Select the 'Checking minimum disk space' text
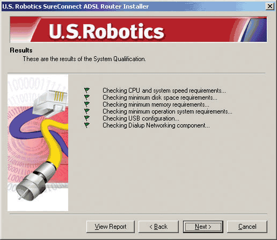The width and height of the screenshot is (277, 240). 160,97
